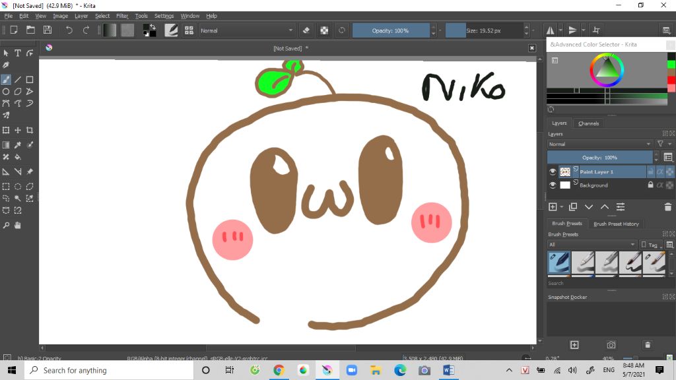This screenshot has width=676, height=380.
Task: Open the brush presets chooser grid
Action: point(189,30)
